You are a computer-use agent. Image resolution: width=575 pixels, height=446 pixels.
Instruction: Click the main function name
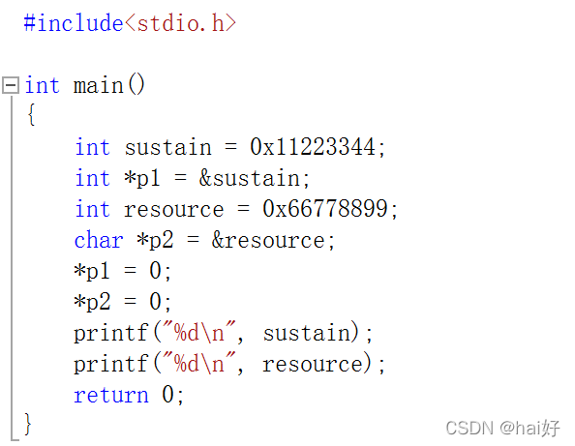[99, 86]
